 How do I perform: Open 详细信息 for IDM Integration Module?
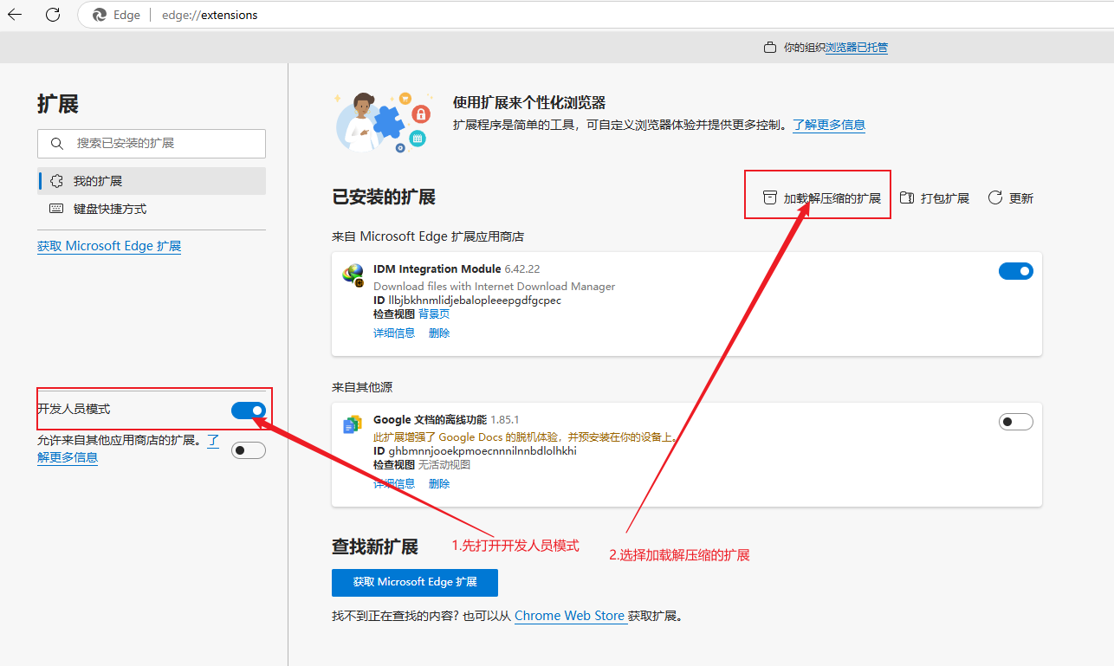(x=393, y=333)
